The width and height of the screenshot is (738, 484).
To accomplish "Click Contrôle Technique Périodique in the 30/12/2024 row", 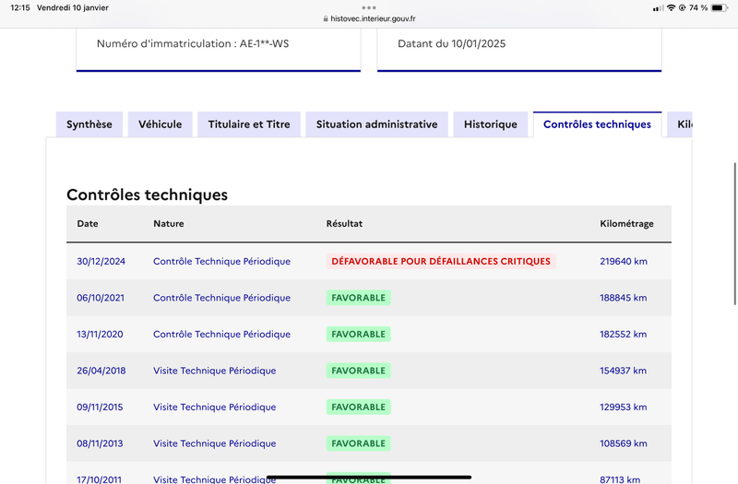I will point(221,261).
